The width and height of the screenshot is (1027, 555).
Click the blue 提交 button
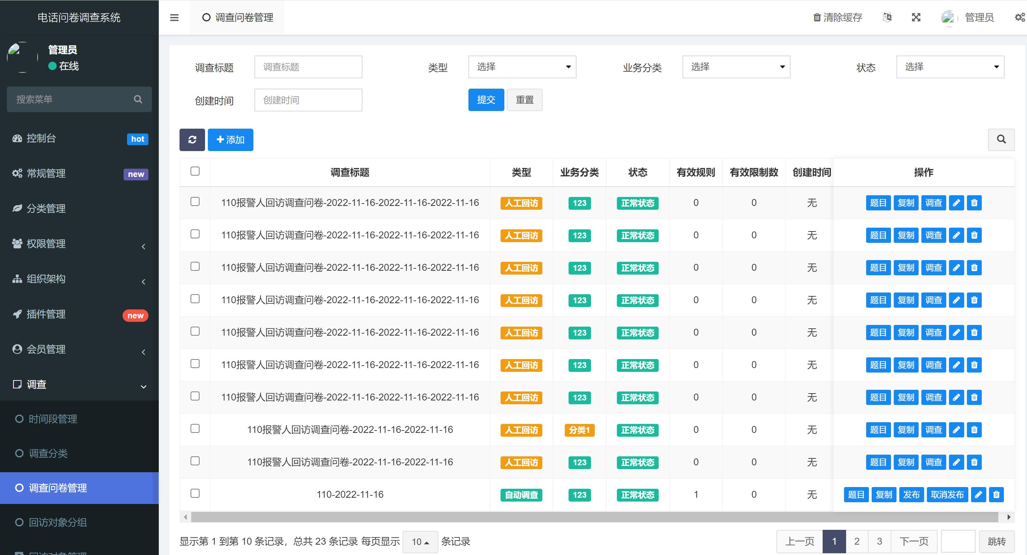[486, 100]
